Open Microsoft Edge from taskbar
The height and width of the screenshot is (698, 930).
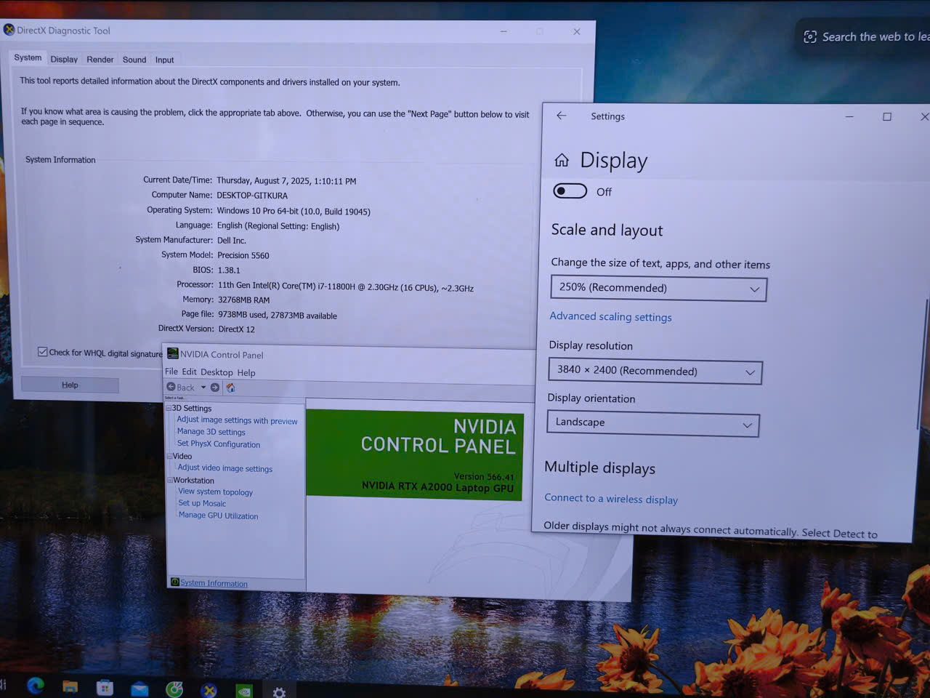(x=36, y=686)
